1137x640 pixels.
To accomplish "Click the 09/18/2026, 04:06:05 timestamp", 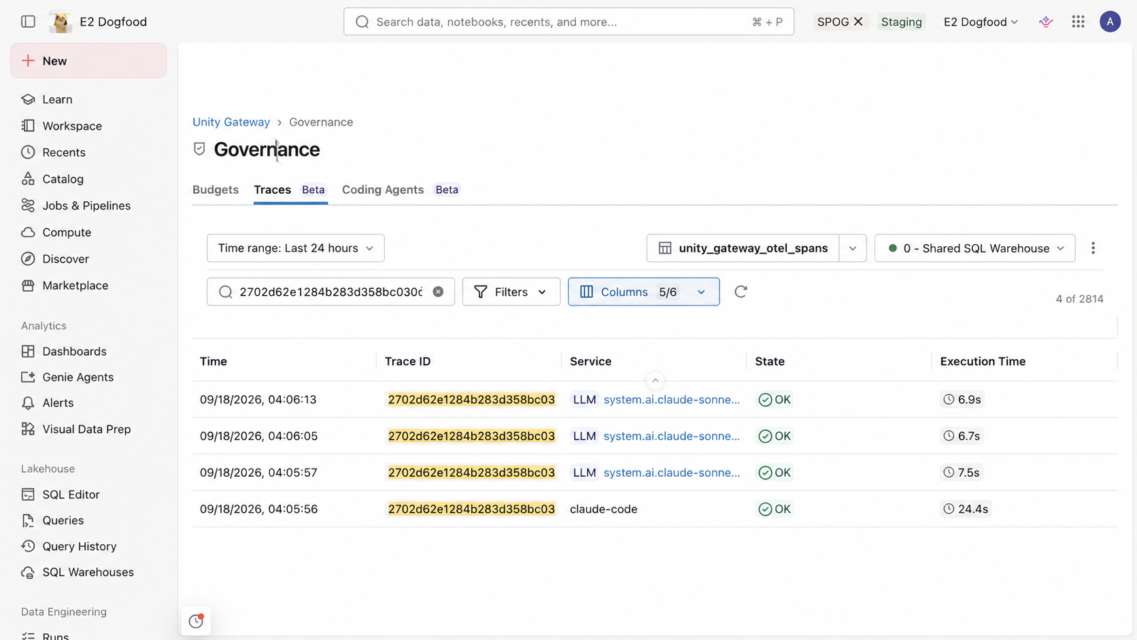I will tap(258, 436).
